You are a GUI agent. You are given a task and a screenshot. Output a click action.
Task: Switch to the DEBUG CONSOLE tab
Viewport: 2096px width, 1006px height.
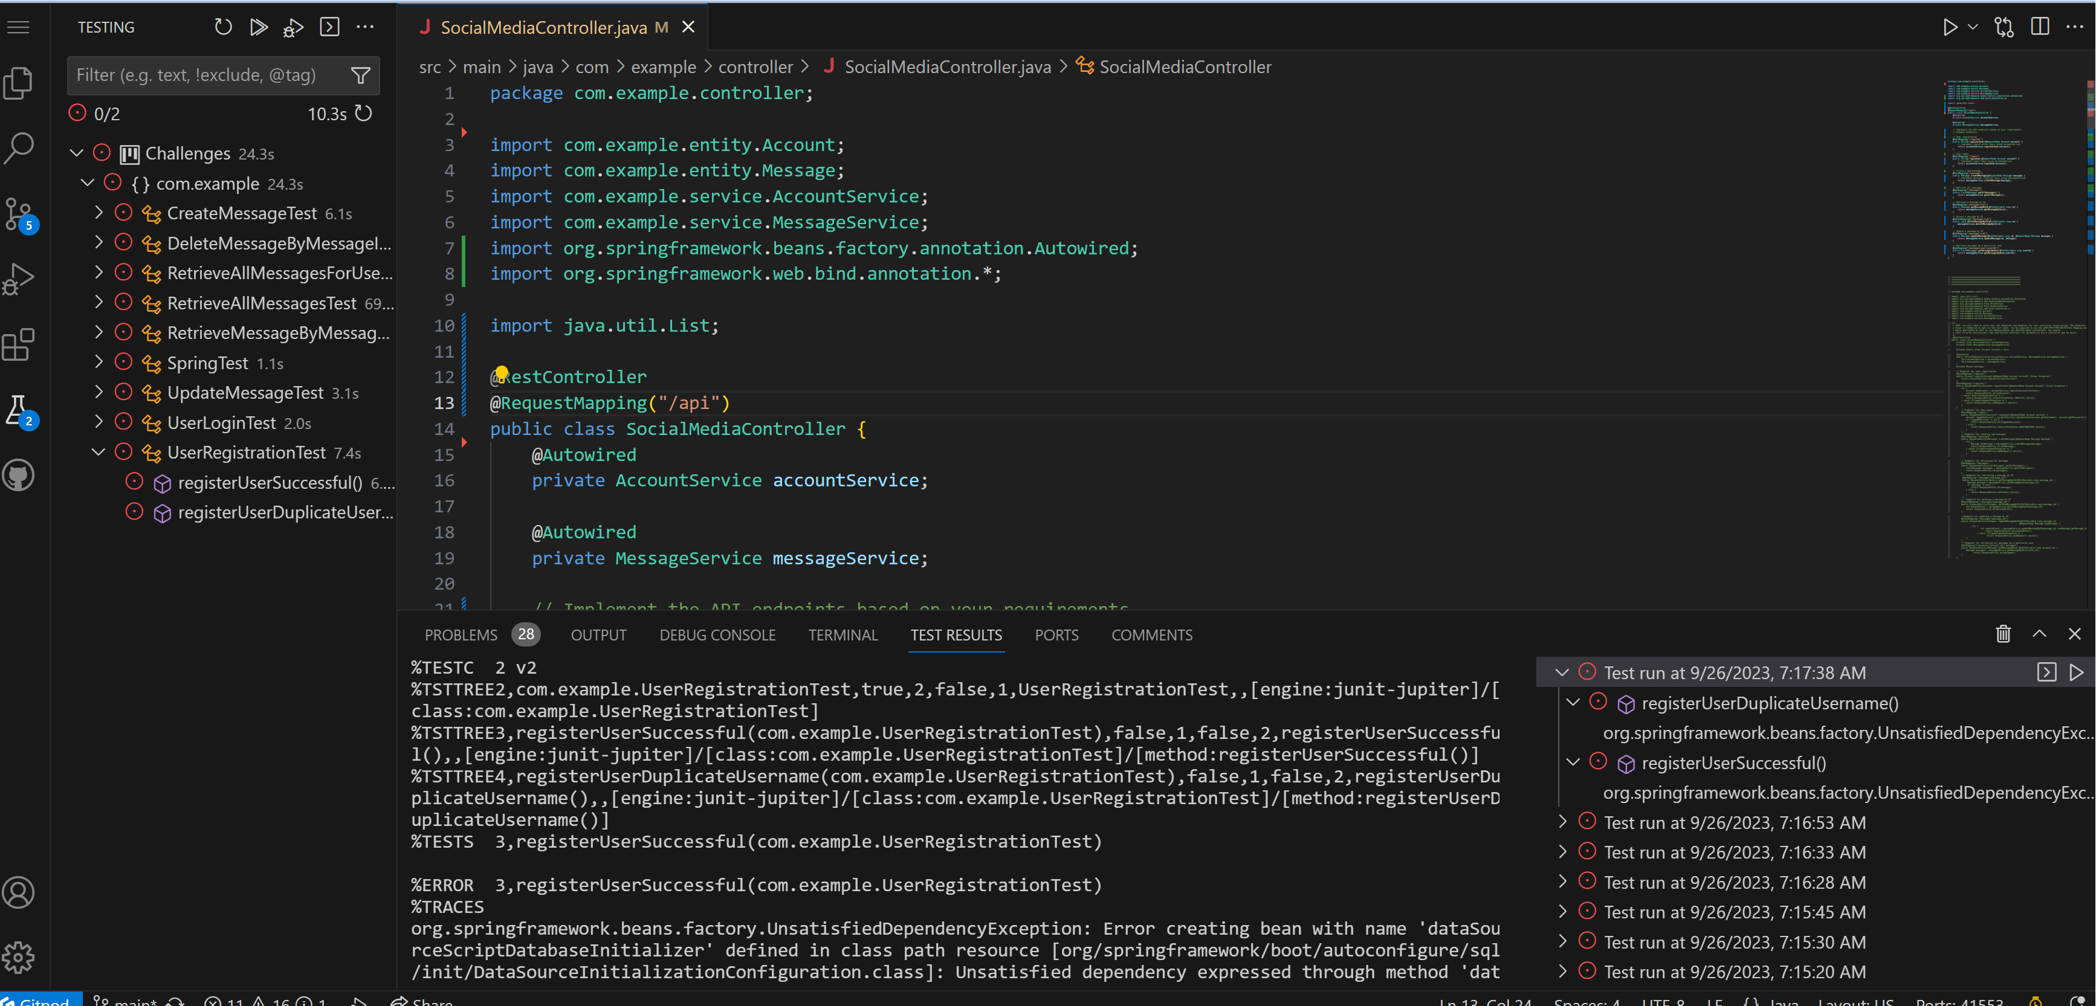tap(717, 634)
